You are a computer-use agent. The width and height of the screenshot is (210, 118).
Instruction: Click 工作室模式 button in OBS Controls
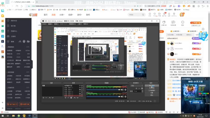[152, 90]
